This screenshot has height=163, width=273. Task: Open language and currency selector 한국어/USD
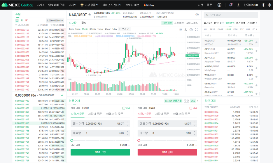tap(251, 5)
